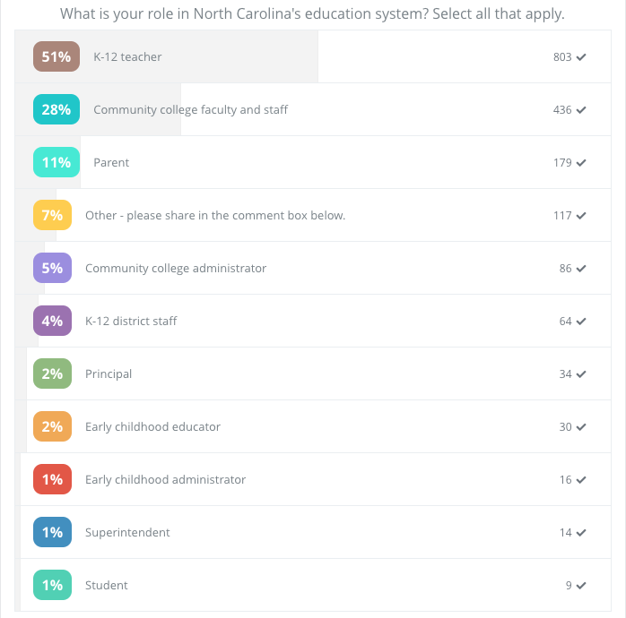Select the green 2% Principal badge
The height and width of the screenshot is (618, 626).
52,373
